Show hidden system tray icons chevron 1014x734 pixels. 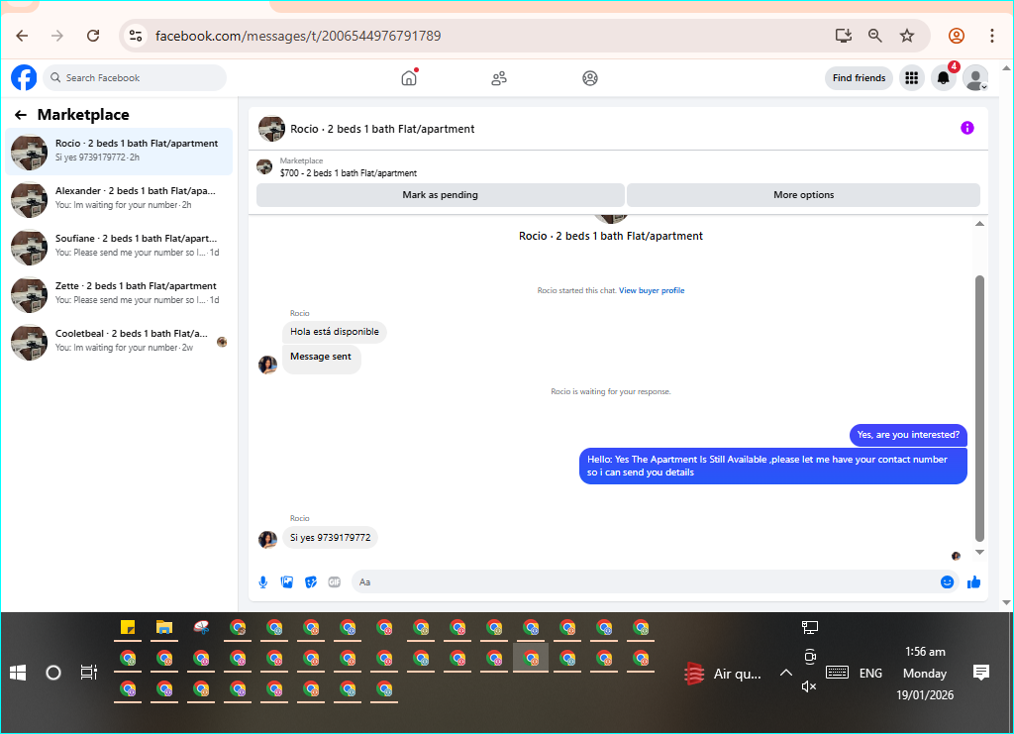(x=785, y=674)
